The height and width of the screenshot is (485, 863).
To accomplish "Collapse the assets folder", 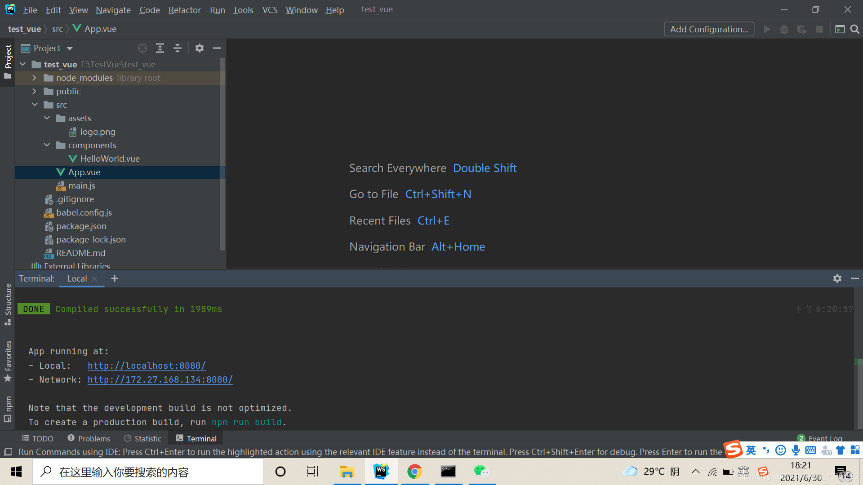I will [x=47, y=118].
